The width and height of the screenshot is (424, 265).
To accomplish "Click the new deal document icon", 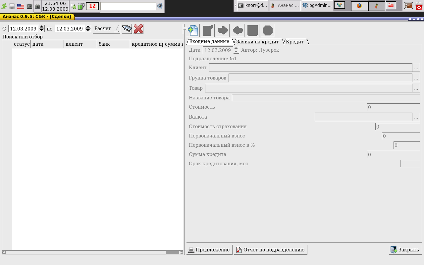I will click(x=193, y=30).
